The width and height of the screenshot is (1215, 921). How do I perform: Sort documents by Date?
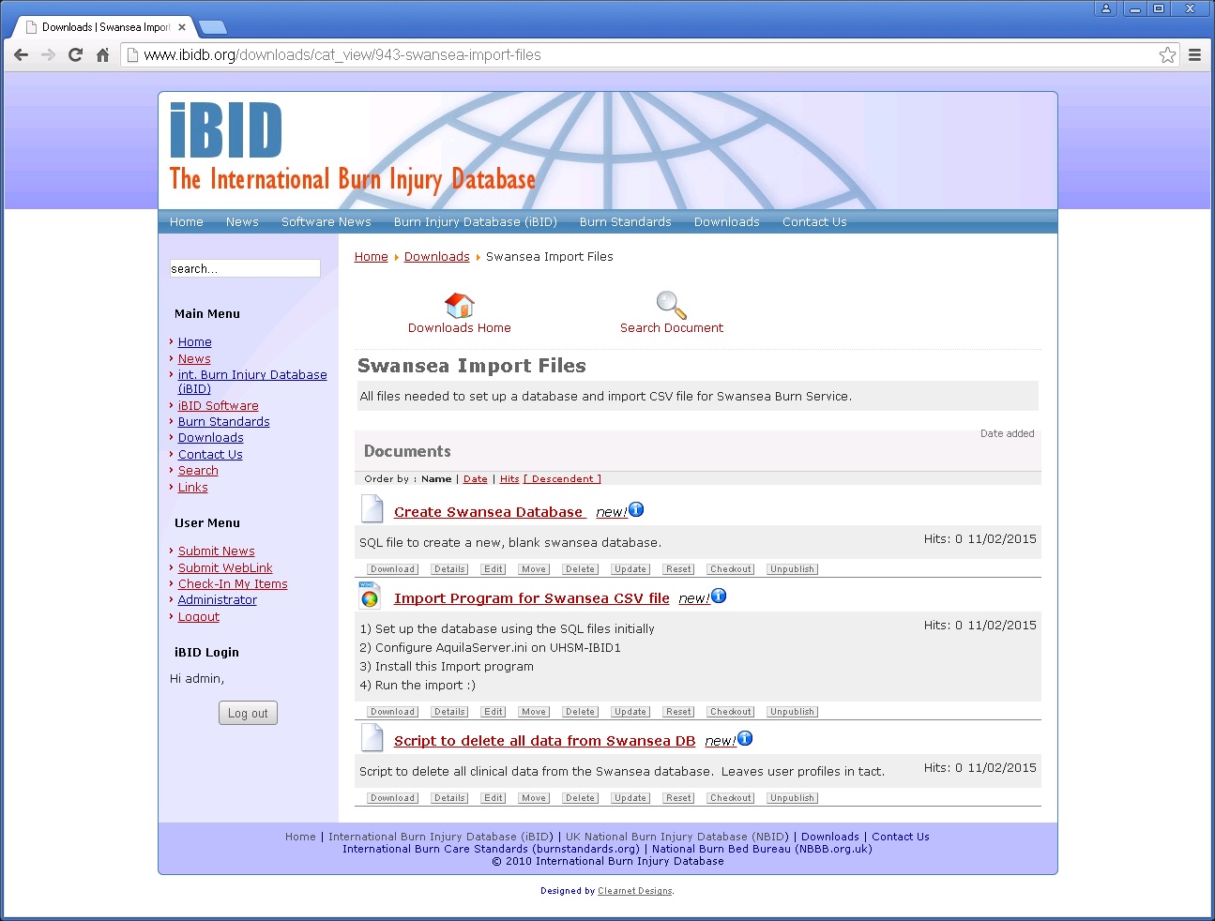coord(475,479)
